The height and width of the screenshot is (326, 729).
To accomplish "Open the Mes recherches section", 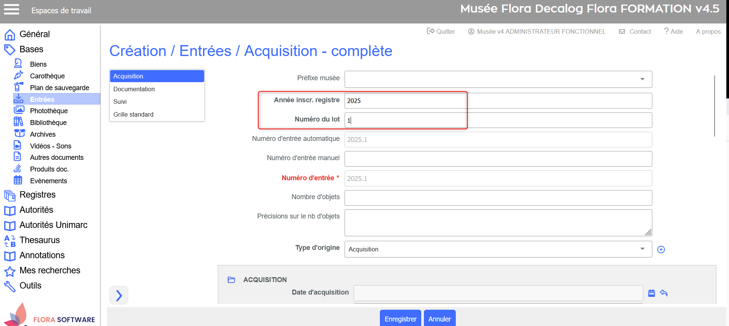I will point(50,270).
